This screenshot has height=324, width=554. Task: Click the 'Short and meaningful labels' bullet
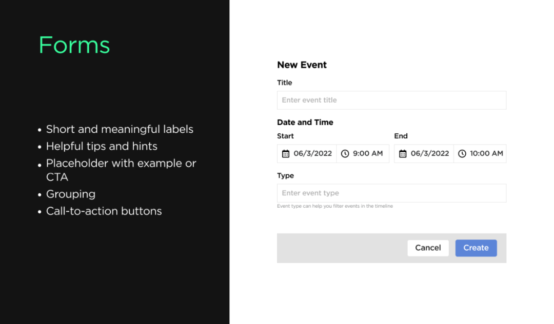point(120,129)
